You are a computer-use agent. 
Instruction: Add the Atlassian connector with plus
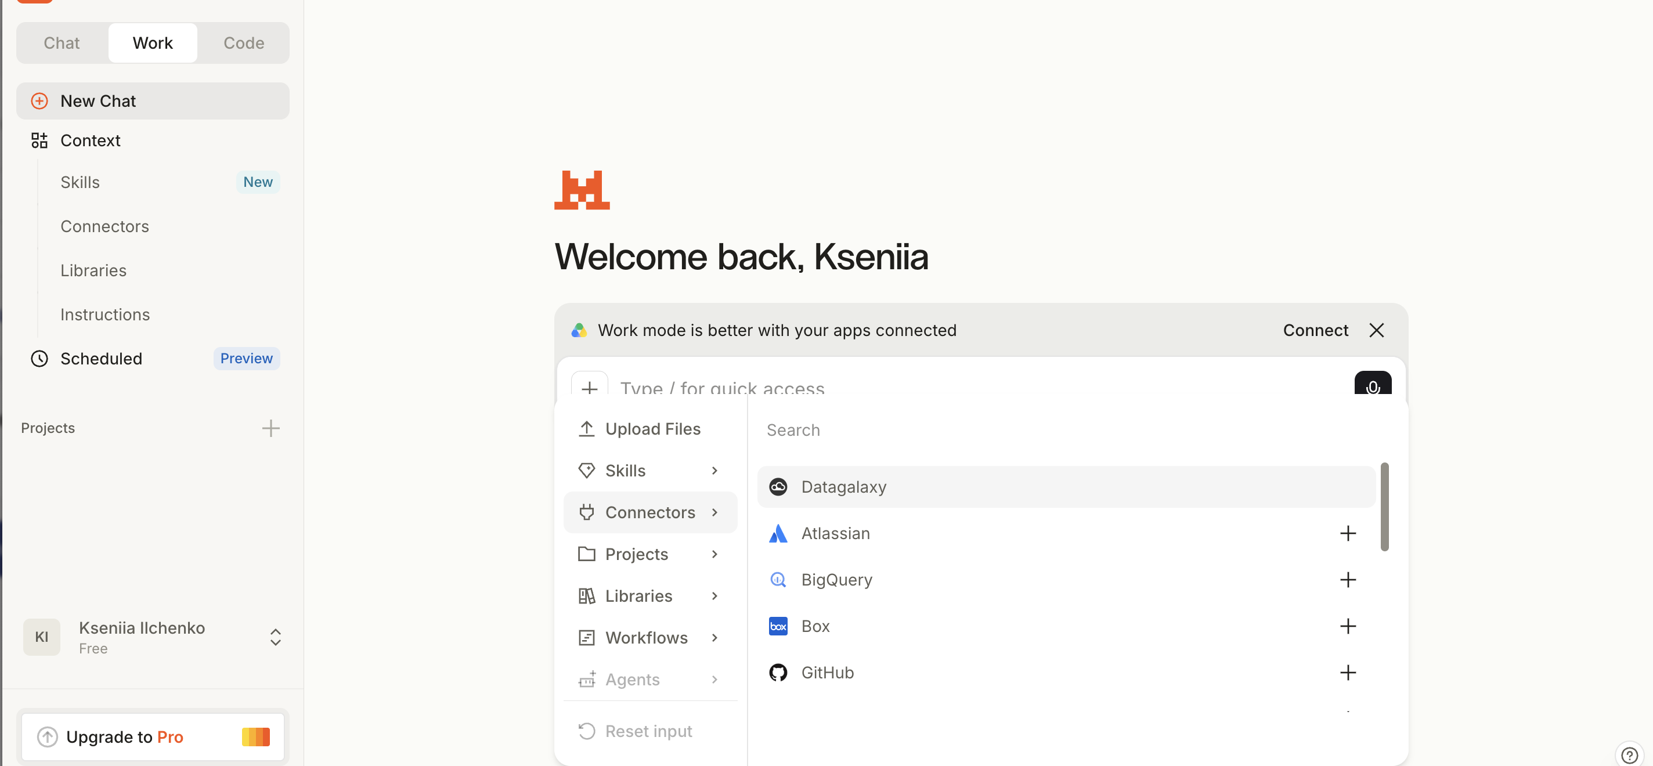pos(1348,534)
